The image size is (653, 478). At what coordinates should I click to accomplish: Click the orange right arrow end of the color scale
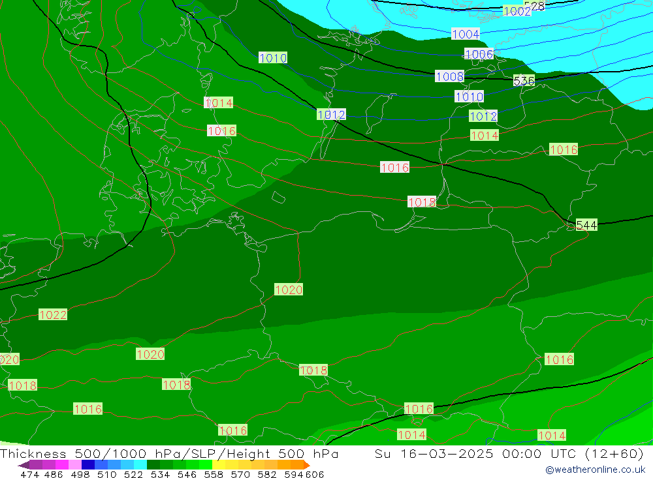[306, 465]
